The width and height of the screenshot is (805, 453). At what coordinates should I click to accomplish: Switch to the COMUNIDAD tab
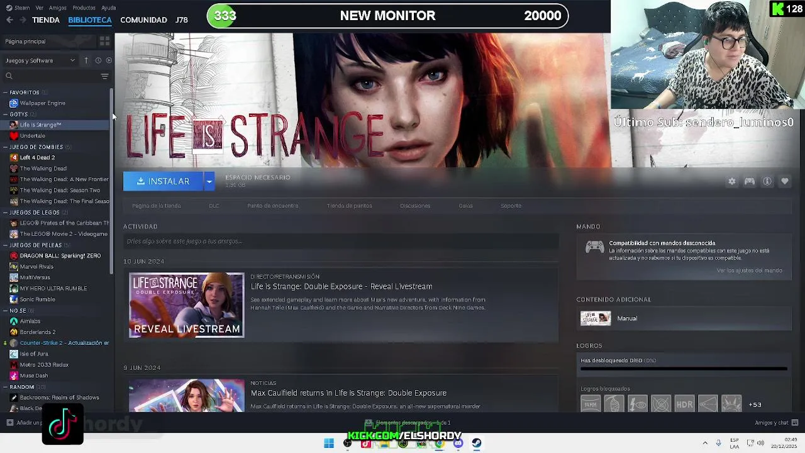(143, 20)
